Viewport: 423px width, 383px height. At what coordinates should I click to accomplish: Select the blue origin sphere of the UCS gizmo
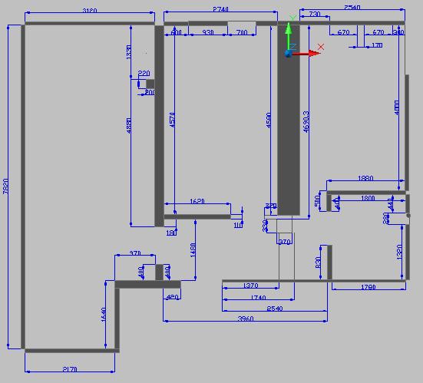pos(288,54)
